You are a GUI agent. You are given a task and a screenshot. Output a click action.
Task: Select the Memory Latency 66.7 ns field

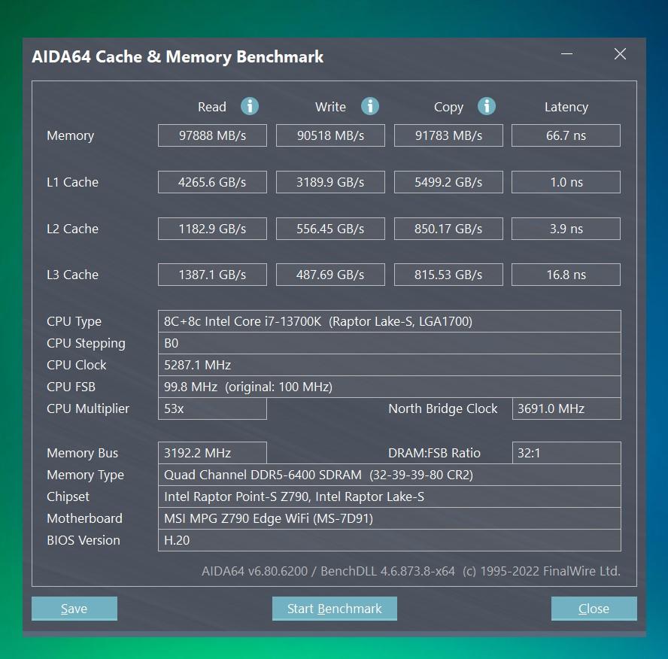point(566,135)
